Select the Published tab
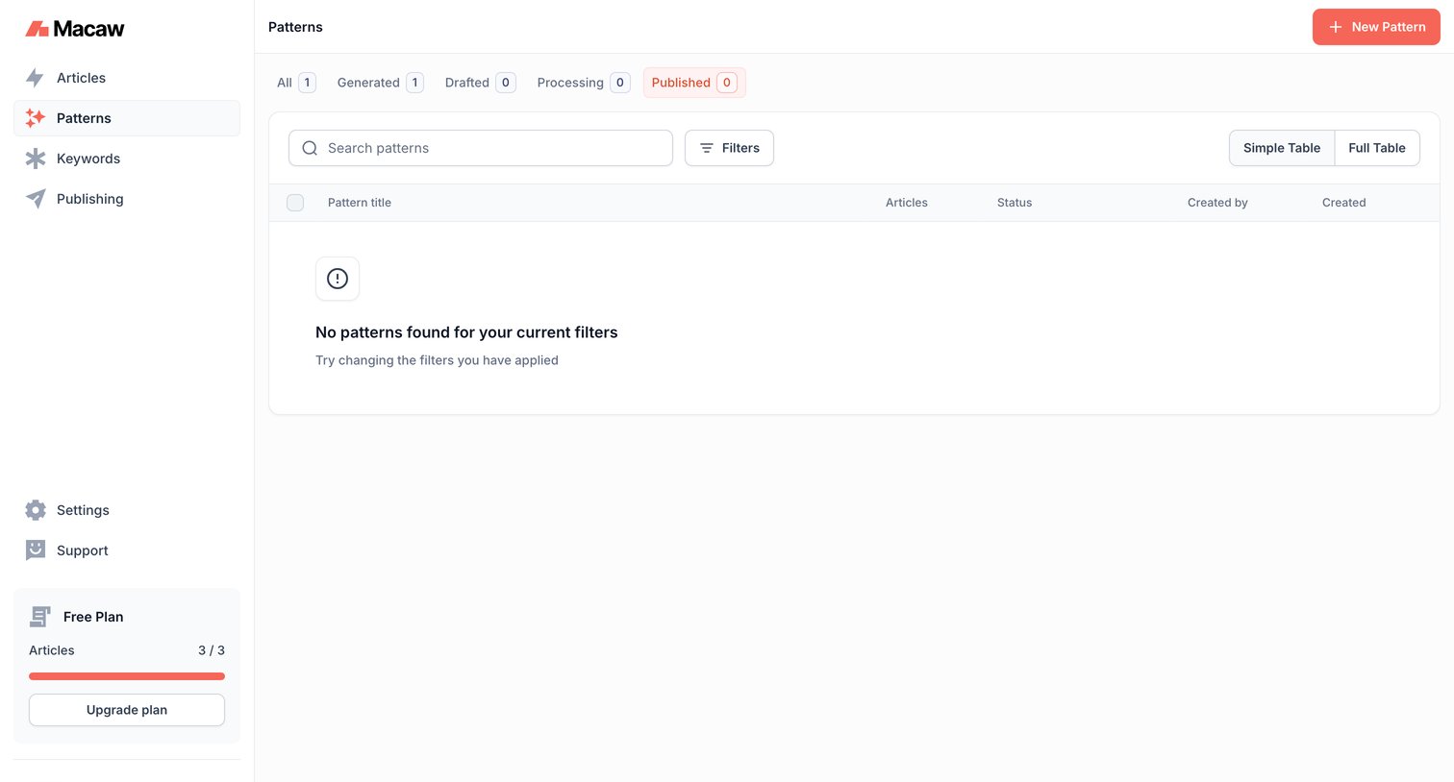 click(694, 83)
